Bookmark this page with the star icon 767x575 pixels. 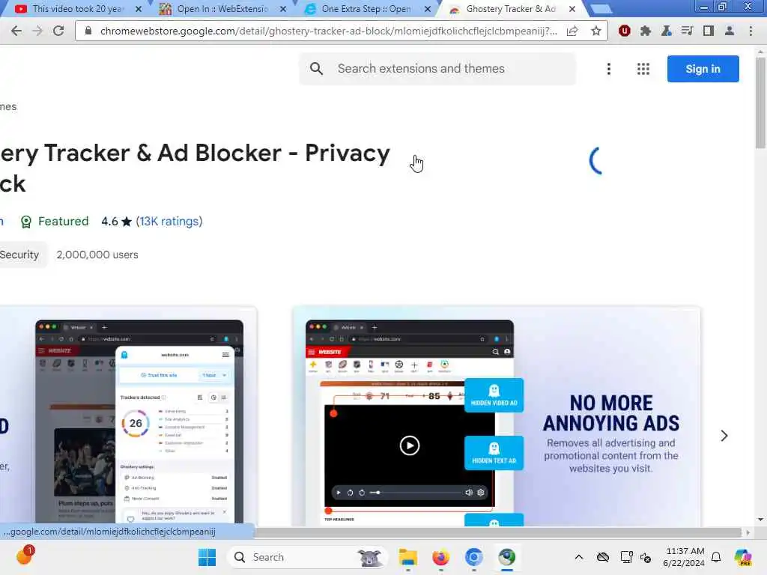(595, 31)
